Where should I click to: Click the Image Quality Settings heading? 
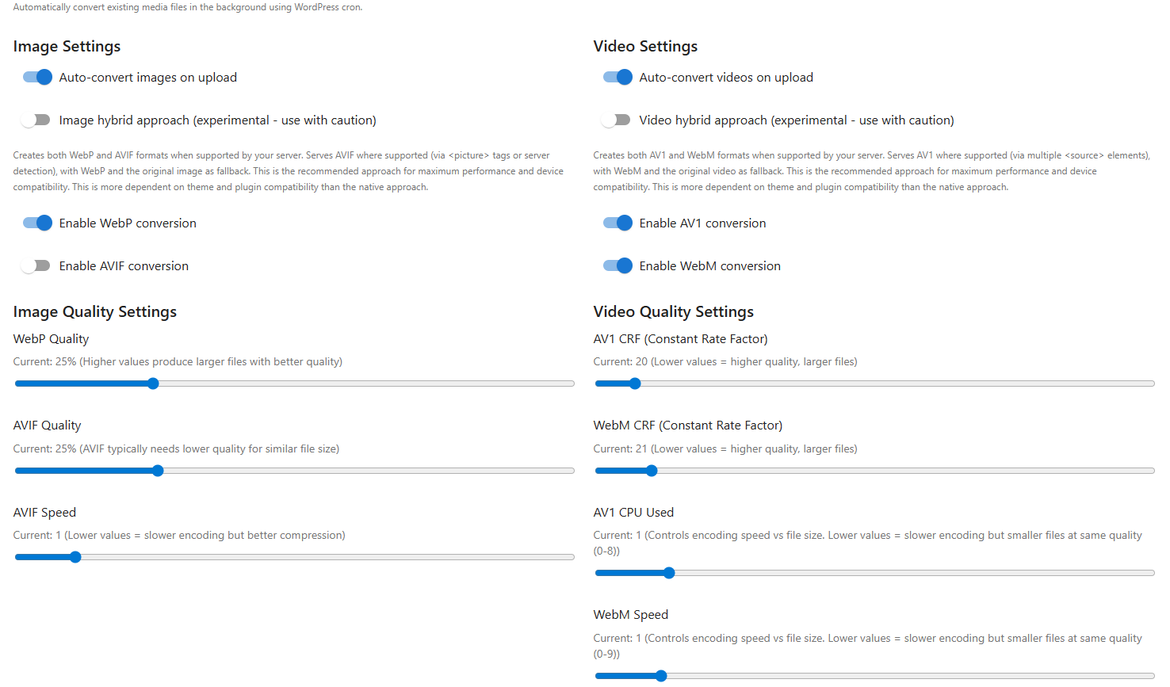(94, 311)
